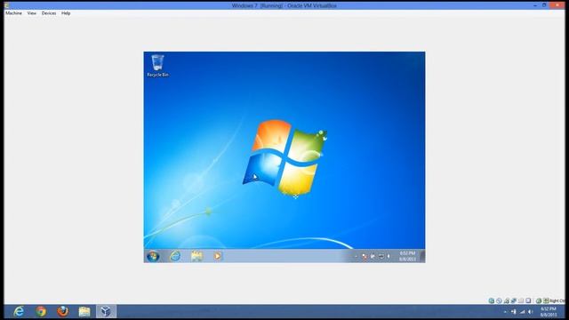This screenshot has height=320, width=569.
Task: Show hidden tray icons in guest taskbar
Action: (x=356, y=256)
